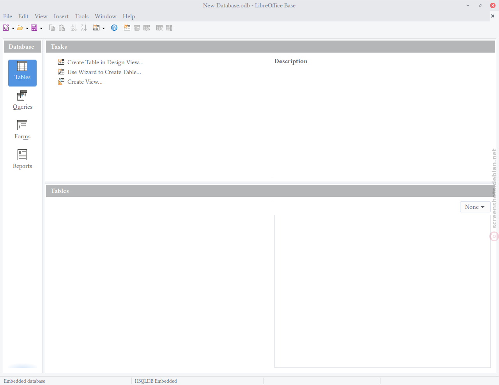Close the document with the menu bar X
This screenshot has height=385, width=499.
coord(493,16)
